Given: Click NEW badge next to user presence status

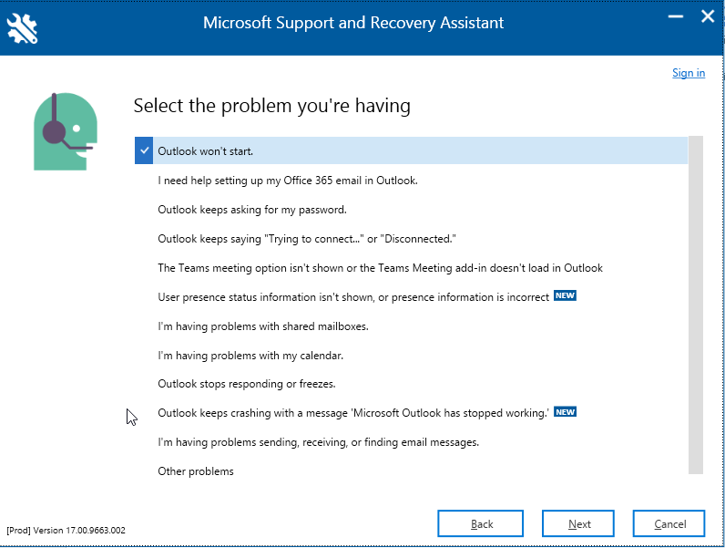Looking at the screenshot, I should click(x=565, y=295).
